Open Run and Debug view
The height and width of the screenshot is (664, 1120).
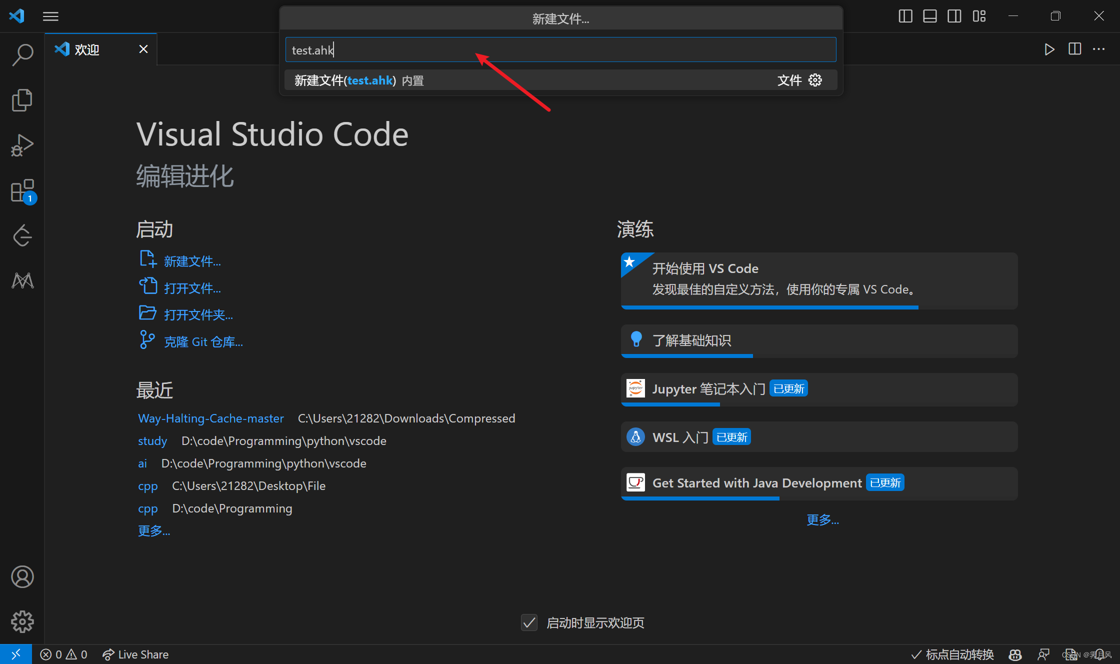pos(22,145)
